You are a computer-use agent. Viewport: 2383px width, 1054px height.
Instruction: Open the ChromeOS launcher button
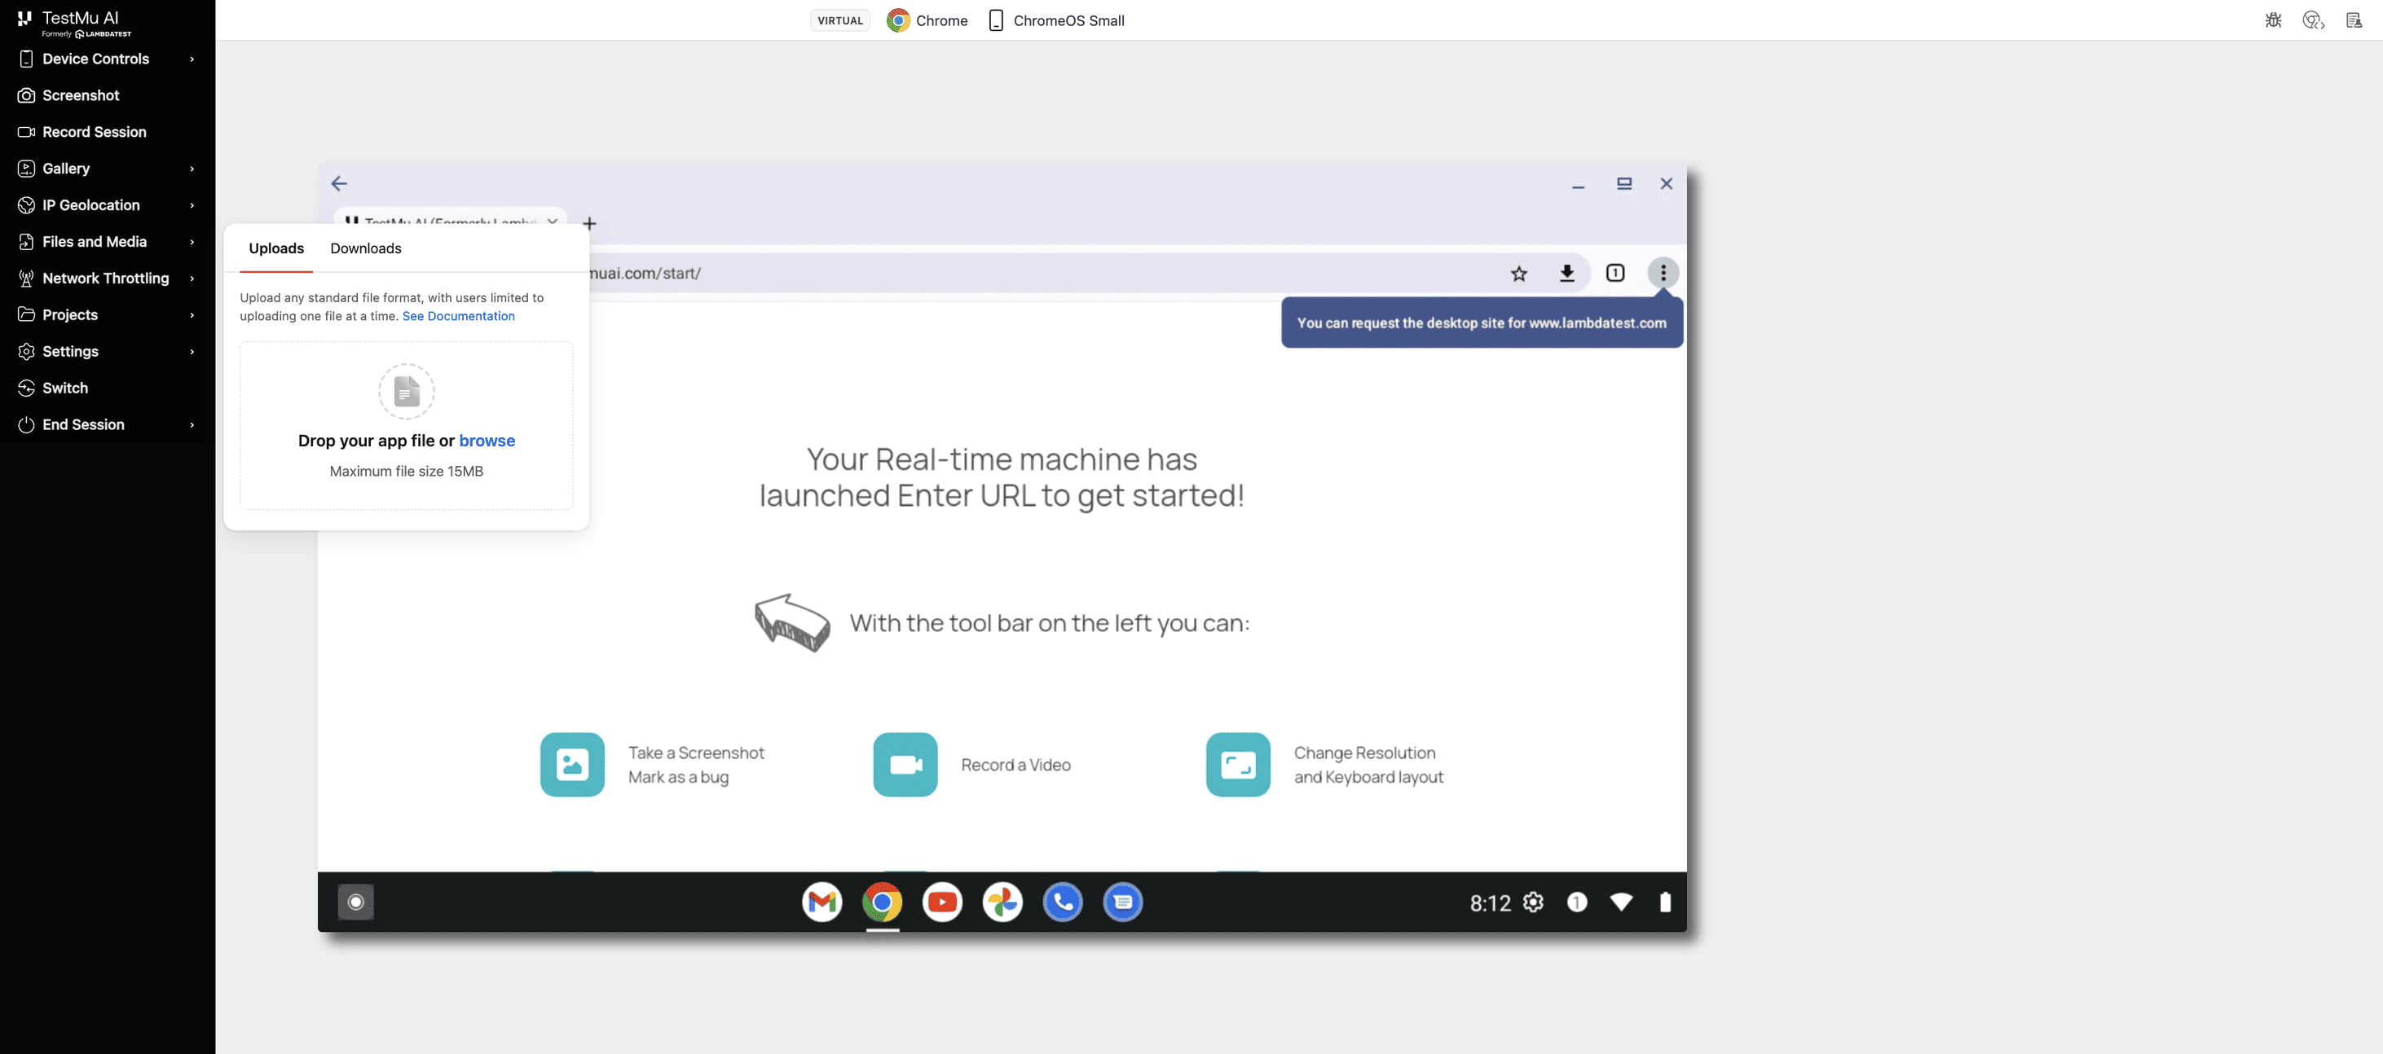(x=355, y=902)
